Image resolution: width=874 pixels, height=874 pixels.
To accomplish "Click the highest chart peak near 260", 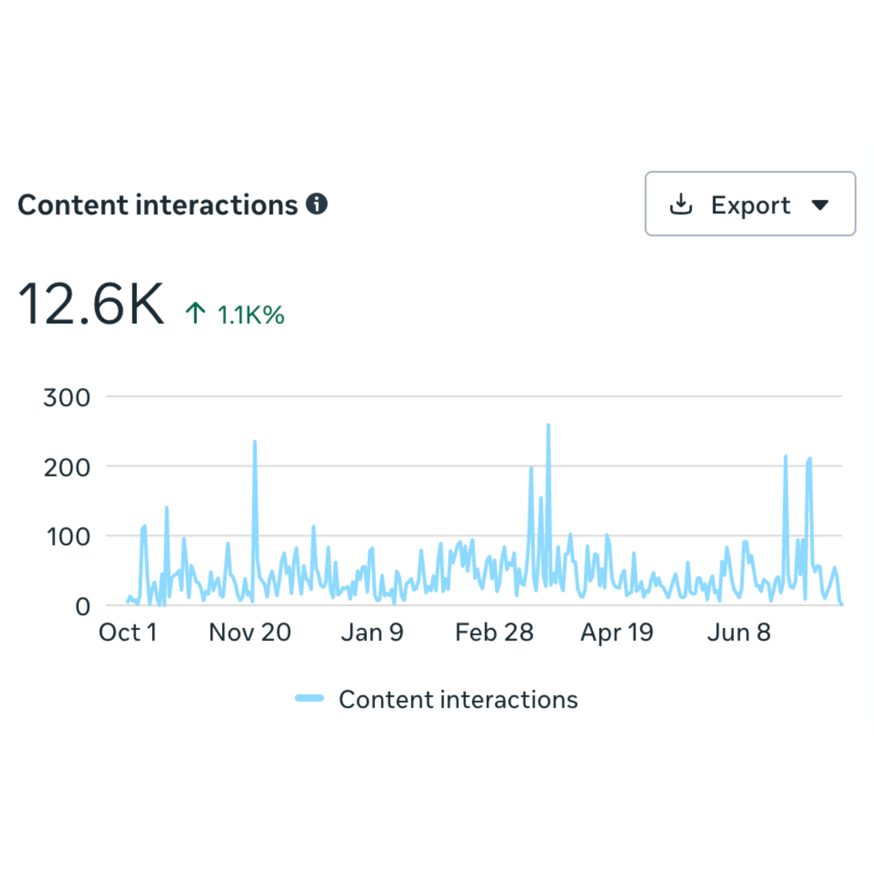I will [548, 426].
